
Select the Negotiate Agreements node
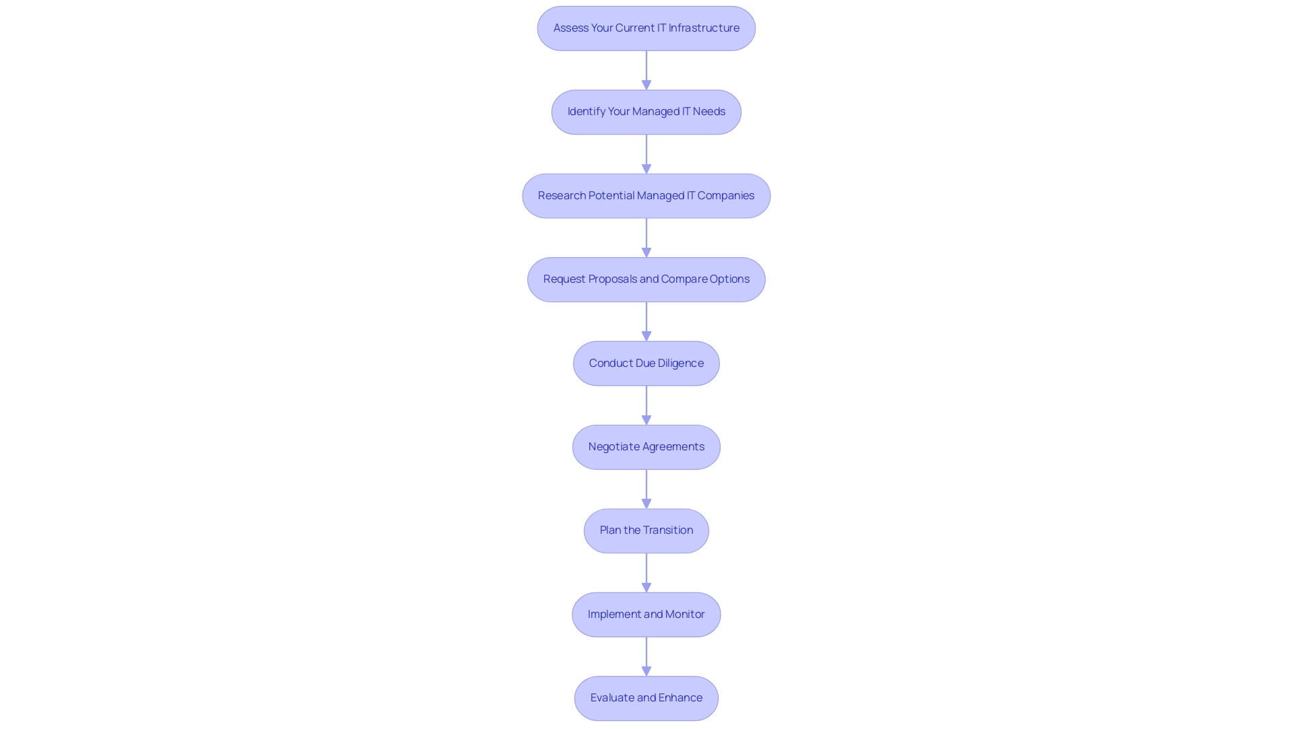coord(646,447)
